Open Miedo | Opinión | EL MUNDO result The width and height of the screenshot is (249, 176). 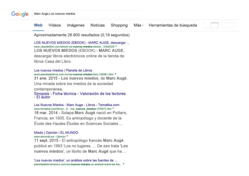tap(56, 132)
